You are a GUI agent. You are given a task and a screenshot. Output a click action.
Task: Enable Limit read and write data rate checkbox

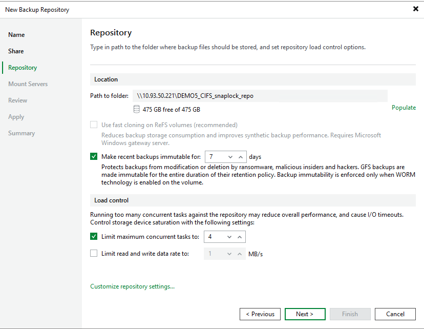pos(94,253)
